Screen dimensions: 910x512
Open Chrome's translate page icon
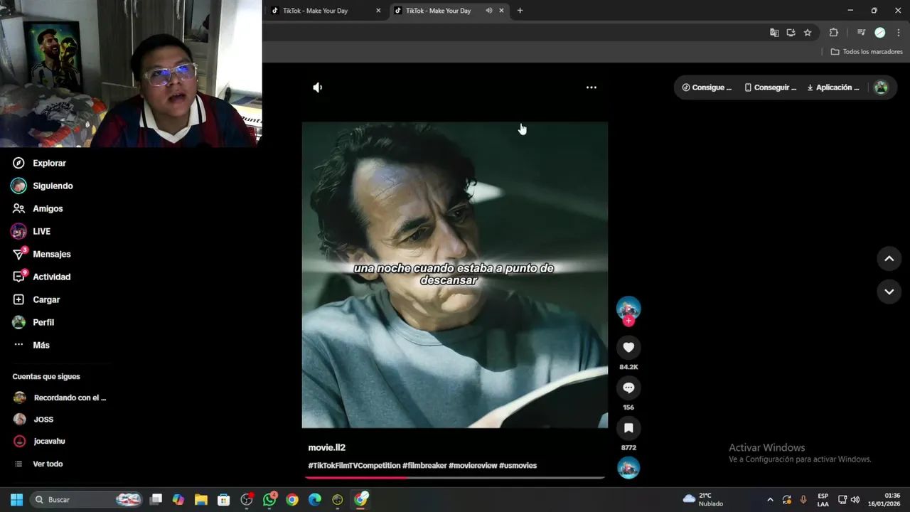point(774,33)
